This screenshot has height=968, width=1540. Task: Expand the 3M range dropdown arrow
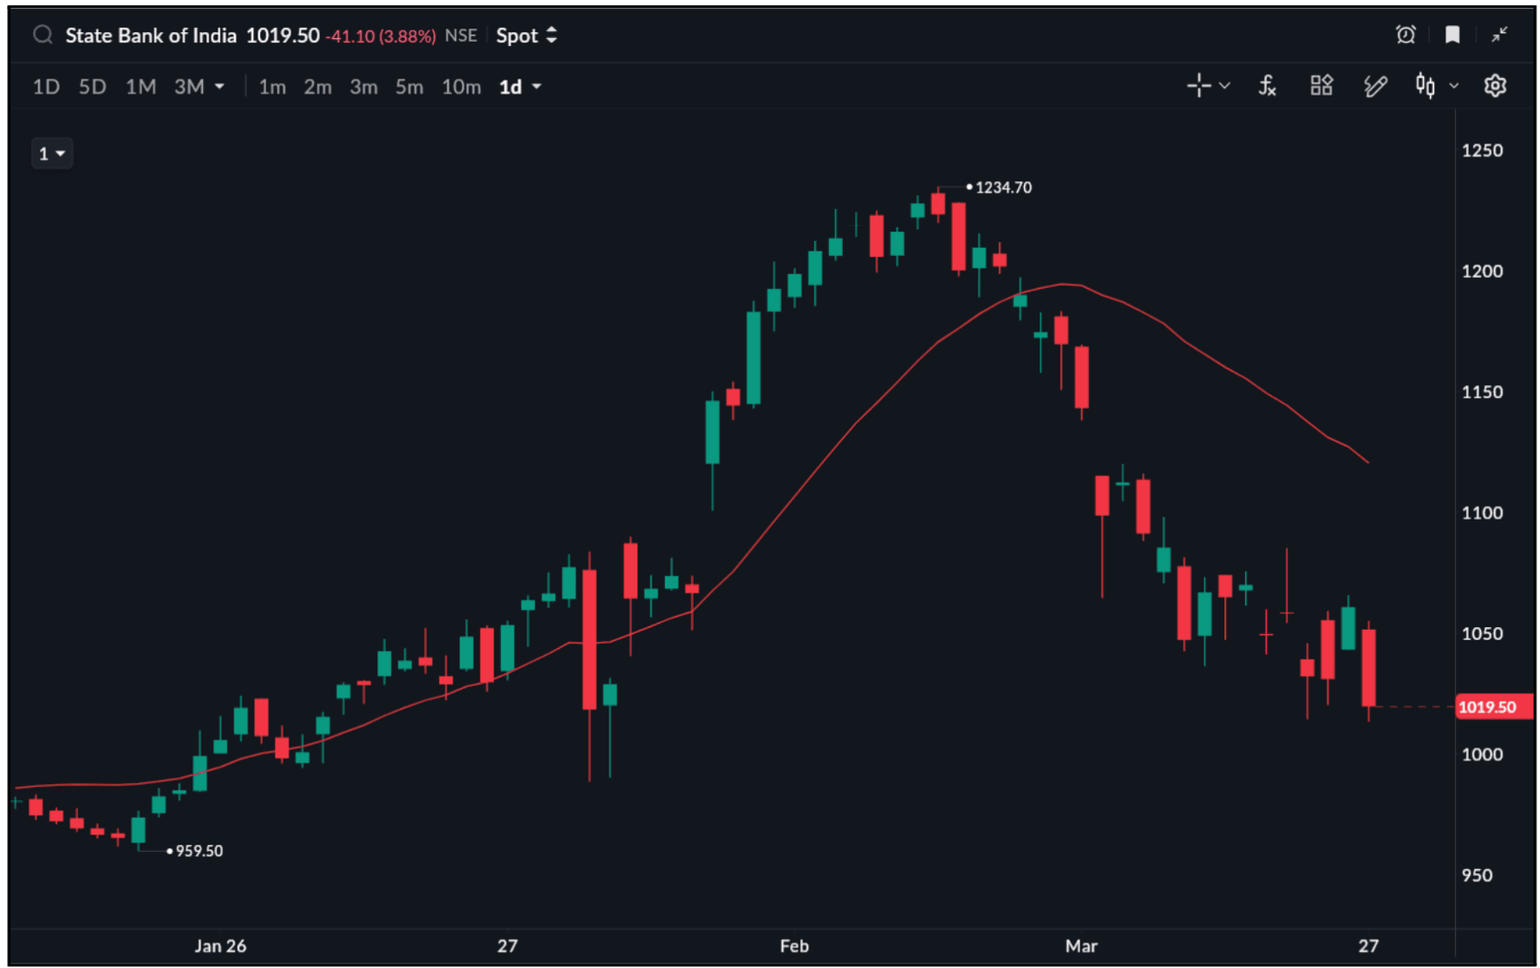pyautogui.click(x=220, y=87)
